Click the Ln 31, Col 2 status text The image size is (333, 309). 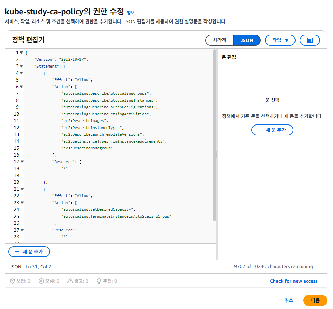click(38, 267)
